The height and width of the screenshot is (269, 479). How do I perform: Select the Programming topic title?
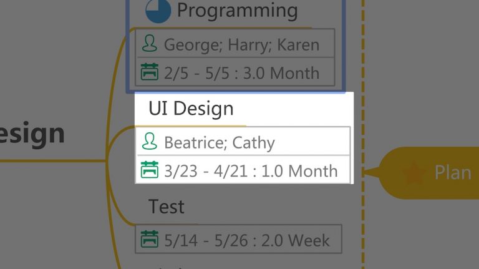tap(238, 11)
